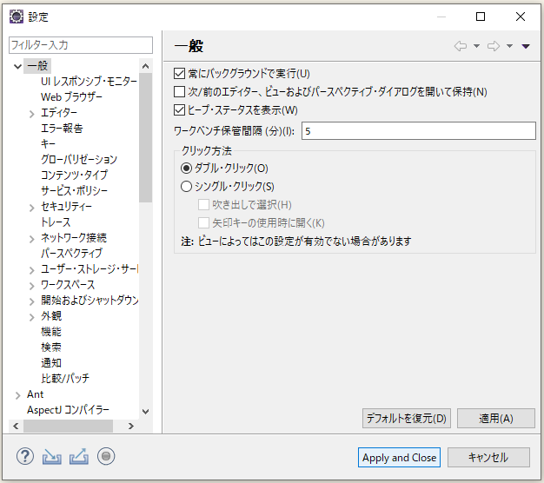
Task: Expand the 外観 tree node
Action: [x=32, y=317]
